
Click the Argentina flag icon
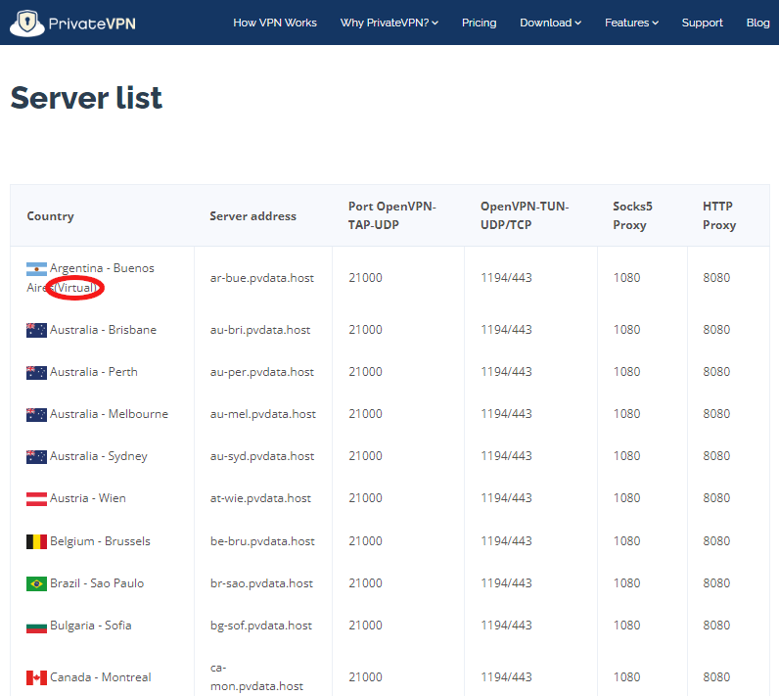pyautogui.click(x=36, y=269)
